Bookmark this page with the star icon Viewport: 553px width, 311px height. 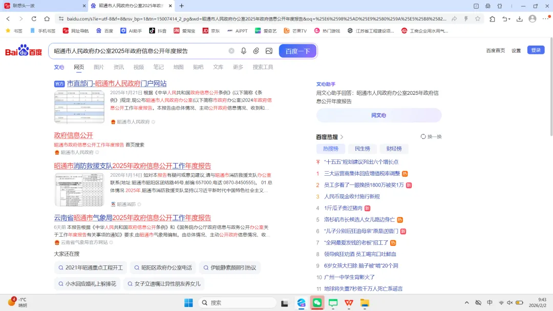coord(478,19)
